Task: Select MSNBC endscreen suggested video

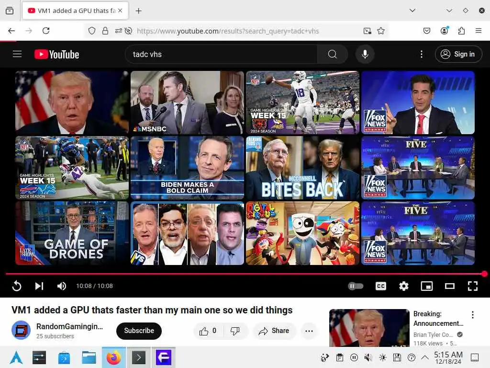Action: click(187, 103)
